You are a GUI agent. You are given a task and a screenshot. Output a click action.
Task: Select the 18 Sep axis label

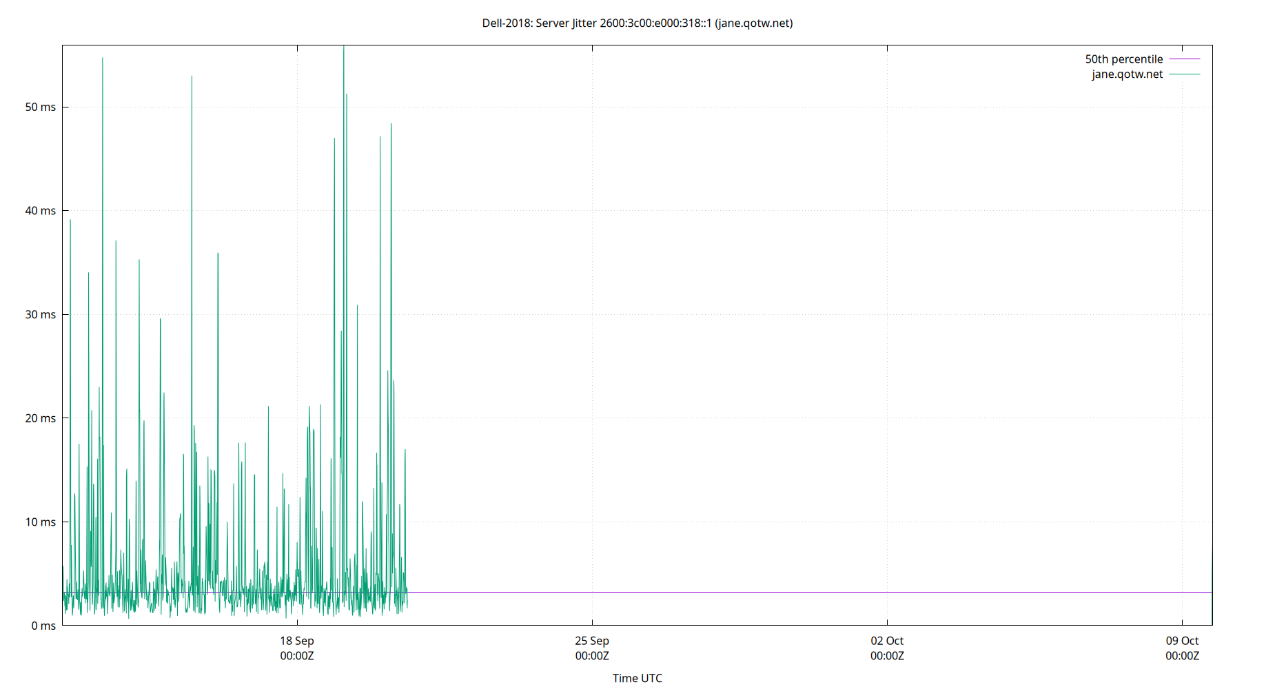pos(296,641)
